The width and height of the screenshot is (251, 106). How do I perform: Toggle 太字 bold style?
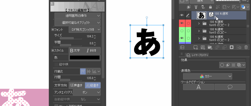tap(75, 51)
